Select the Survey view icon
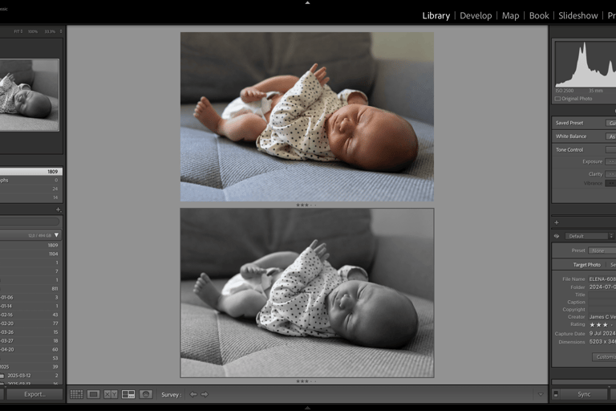The height and width of the screenshot is (411, 616). (x=128, y=394)
